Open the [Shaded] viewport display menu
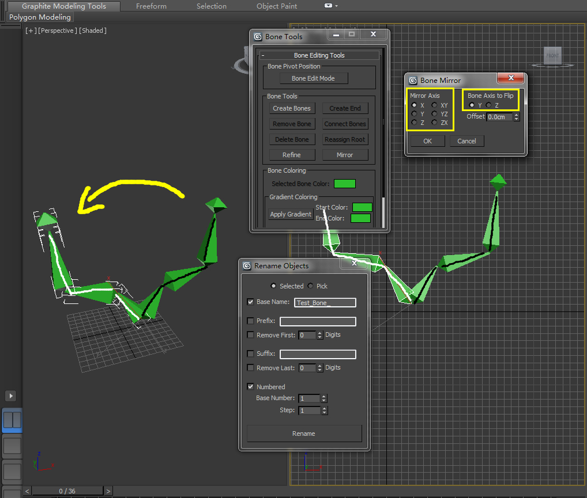This screenshot has height=498, width=587. coord(93,31)
